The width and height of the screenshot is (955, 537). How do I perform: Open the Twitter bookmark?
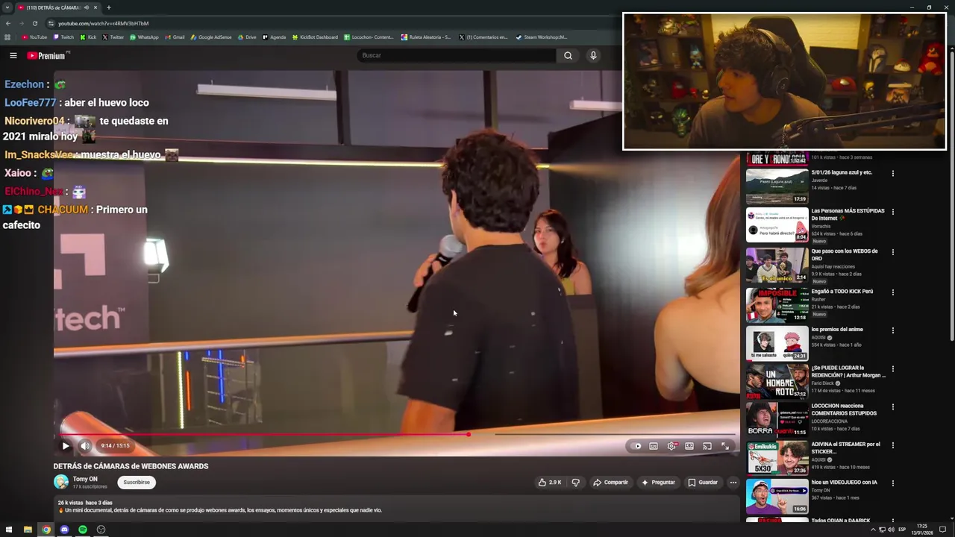click(x=113, y=37)
